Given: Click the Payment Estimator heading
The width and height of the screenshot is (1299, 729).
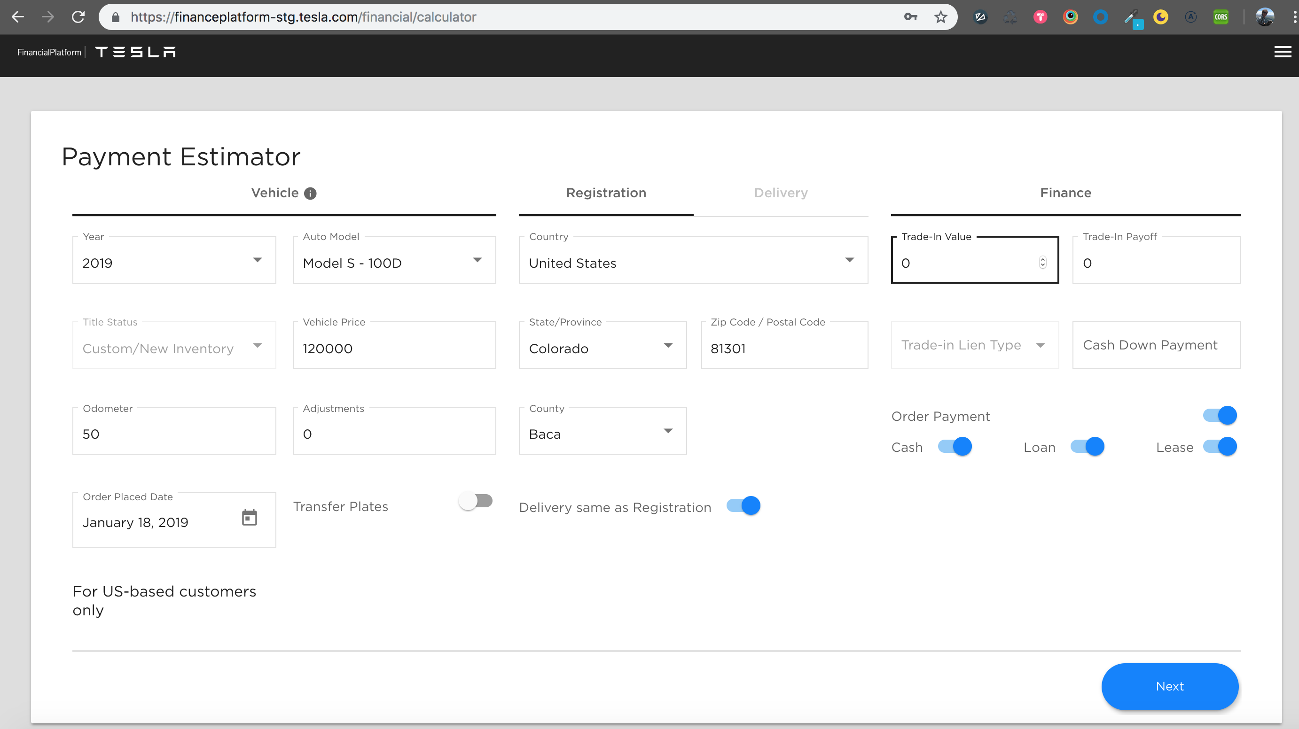Looking at the screenshot, I should tap(181, 156).
